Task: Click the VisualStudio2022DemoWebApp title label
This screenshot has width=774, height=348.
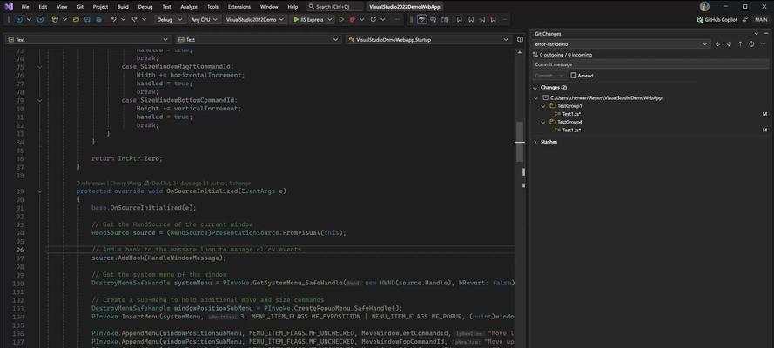Action: point(405,7)
